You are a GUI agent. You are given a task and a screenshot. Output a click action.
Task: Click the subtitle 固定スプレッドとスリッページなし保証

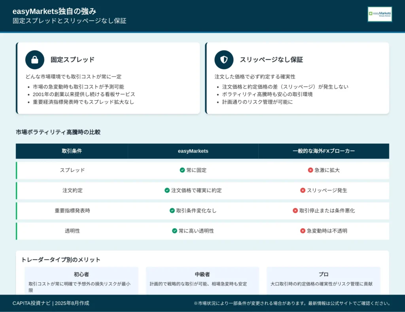tap(70, 21)
